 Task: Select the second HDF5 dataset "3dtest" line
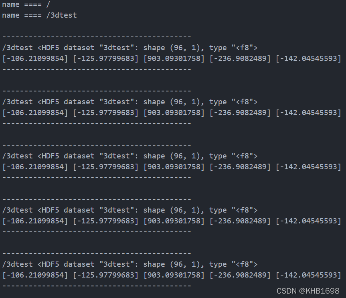click(130, 102)
